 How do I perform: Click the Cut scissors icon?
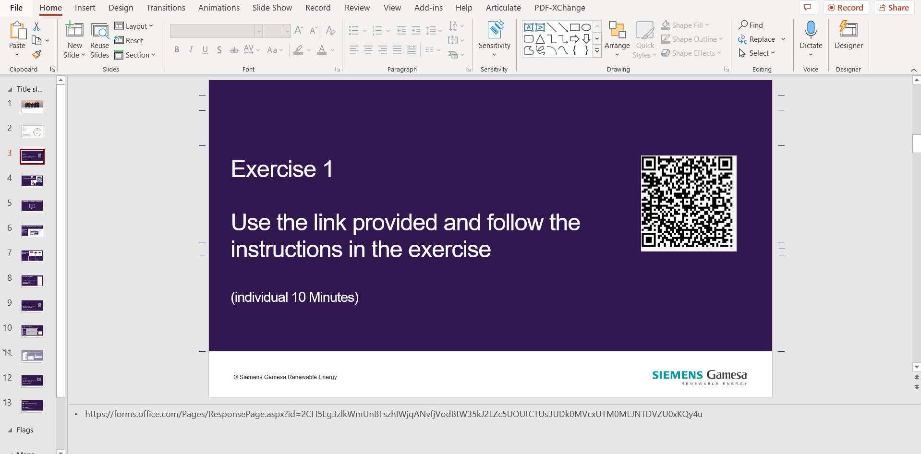pos(36,26)
